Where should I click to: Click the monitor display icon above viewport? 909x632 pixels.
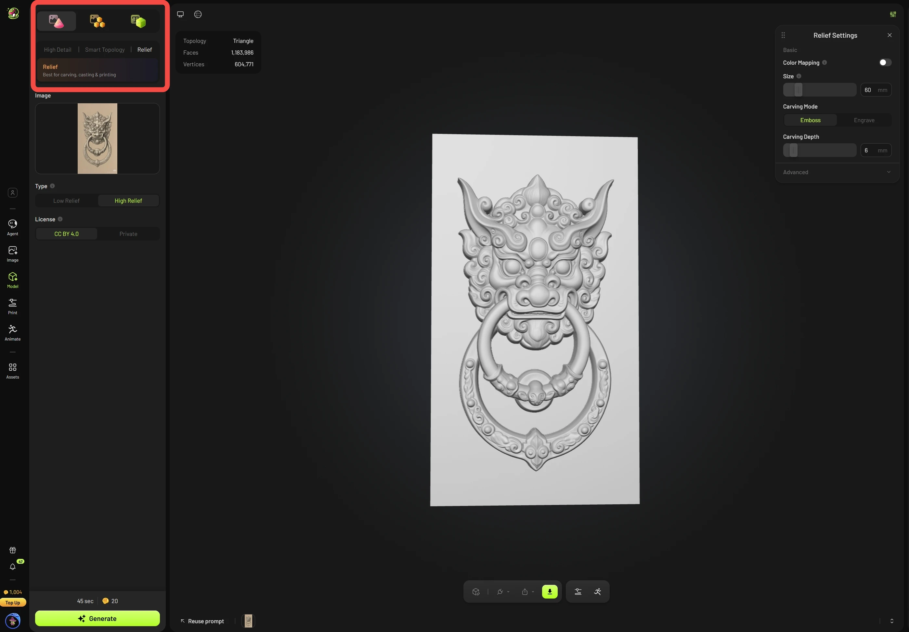(180, 14)
